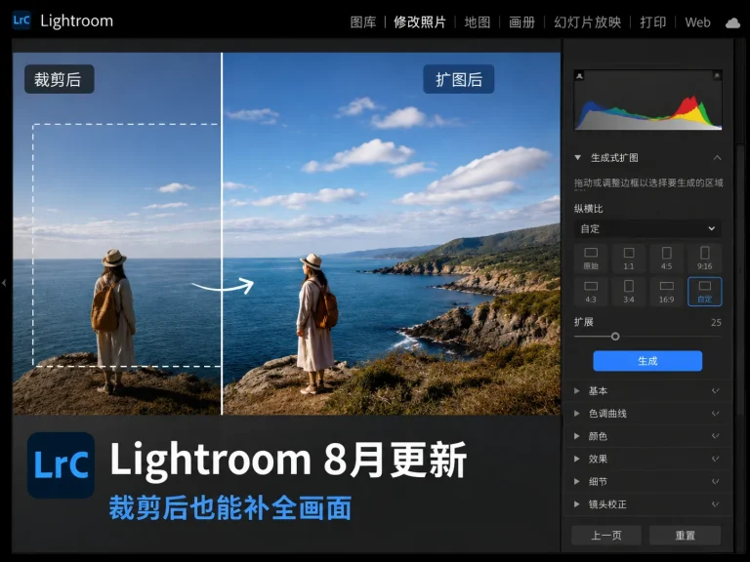
Task: Open the 纵横比 自定 dropdown
Action: pos(647,228)
